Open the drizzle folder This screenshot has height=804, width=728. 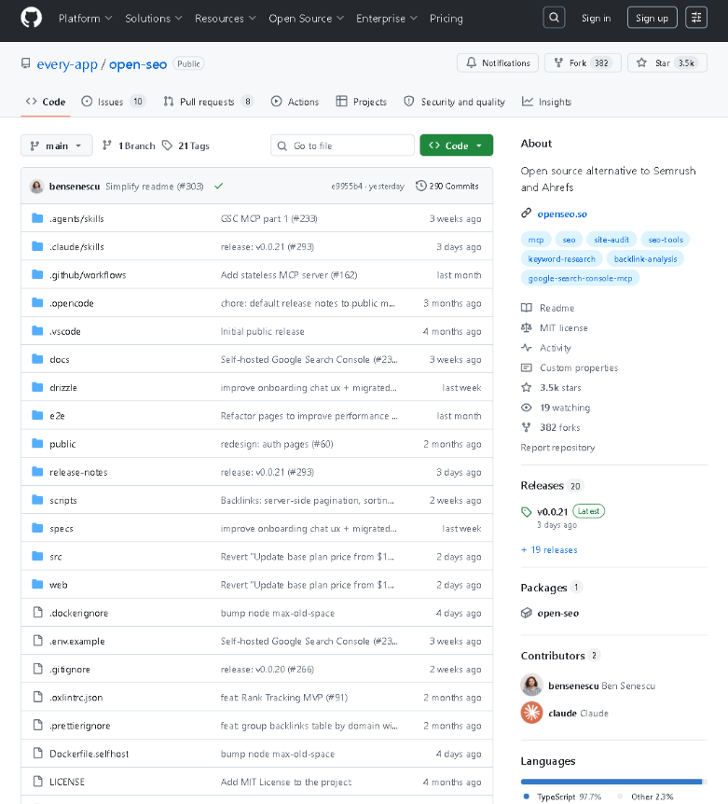63,388
